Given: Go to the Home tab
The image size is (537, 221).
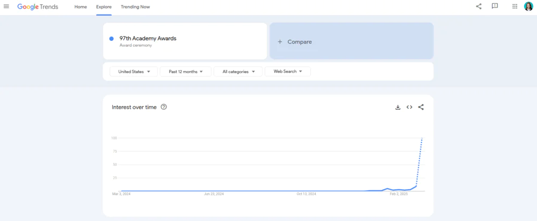Looking at the screenshot, I should click(x=81, y=7).
